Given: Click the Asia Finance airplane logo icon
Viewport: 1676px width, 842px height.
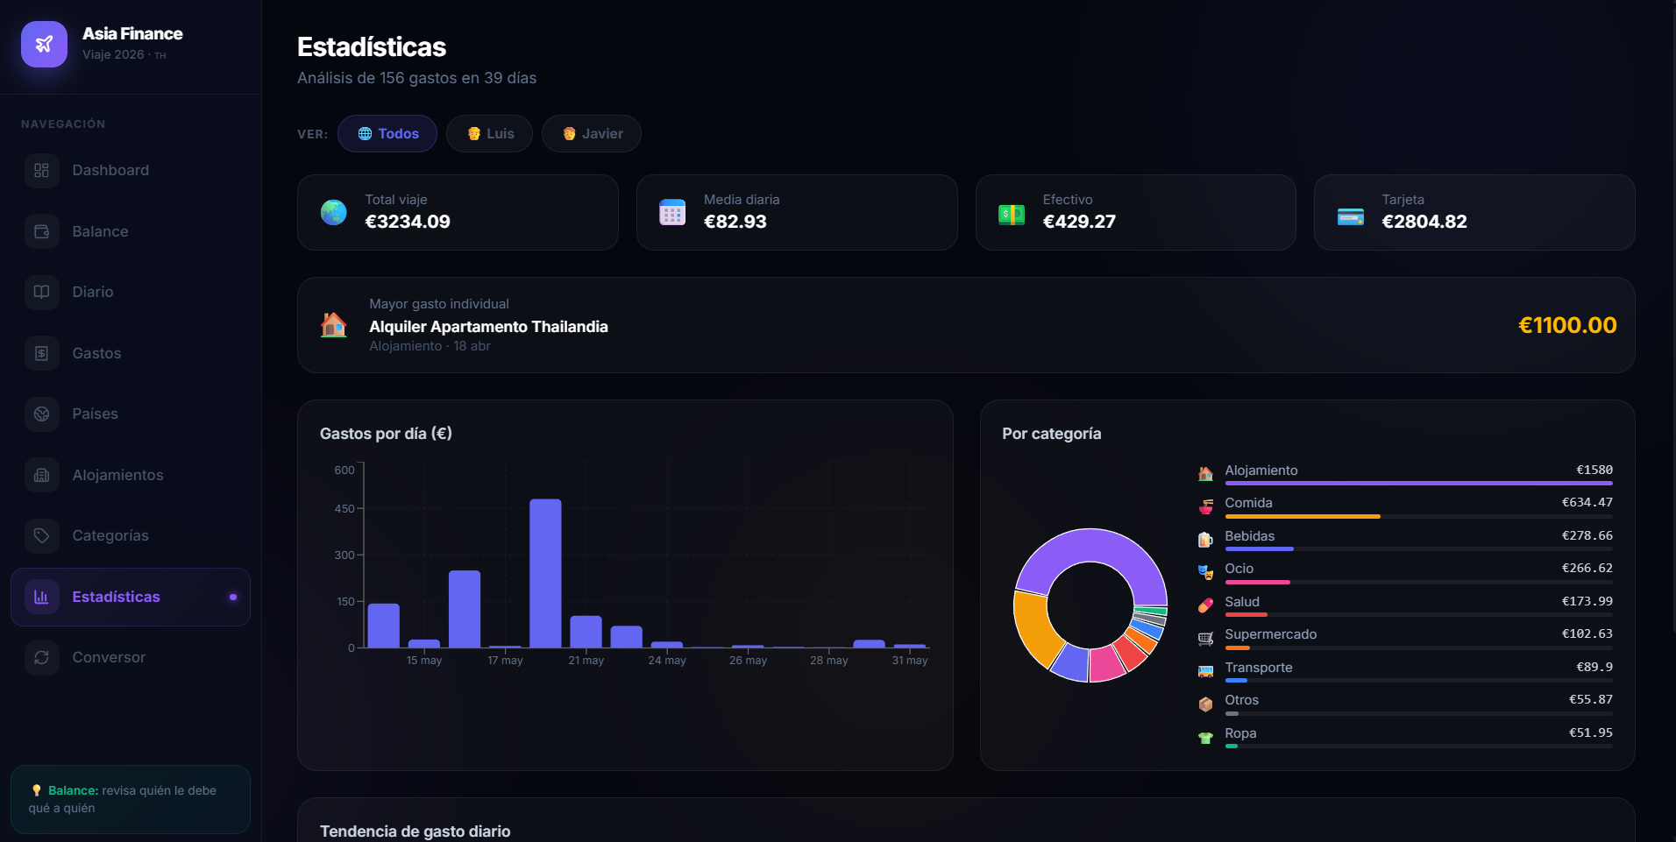Looking at the screenshot, I should coord(44,44).
